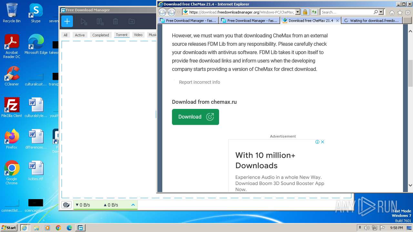The width and height of the screenshot is (413, 232).
Task: Click the Chrome taskbar icon
Action: pos(58,228)
